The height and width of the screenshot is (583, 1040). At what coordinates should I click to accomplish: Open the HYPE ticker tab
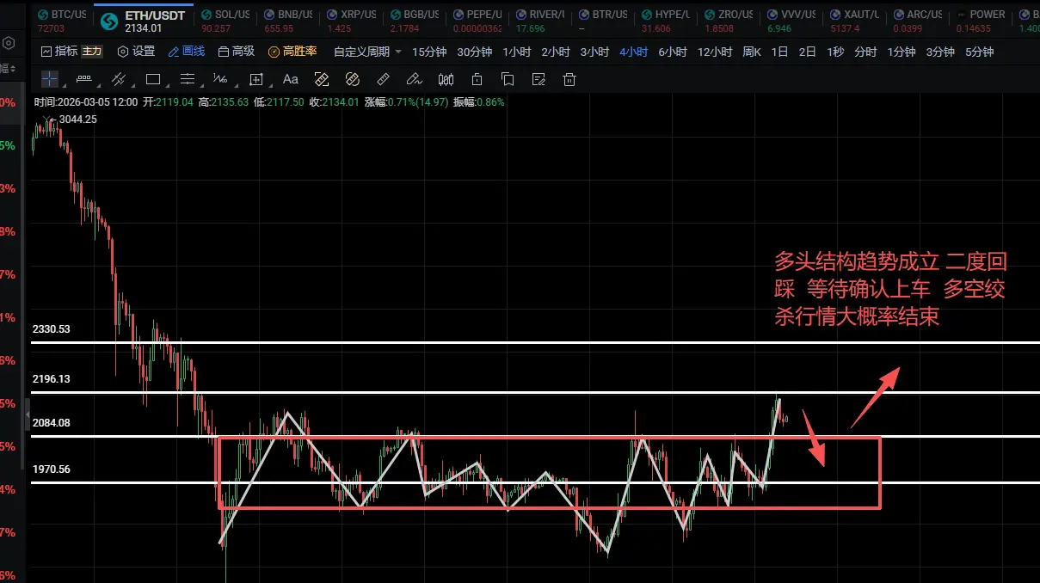666,21
